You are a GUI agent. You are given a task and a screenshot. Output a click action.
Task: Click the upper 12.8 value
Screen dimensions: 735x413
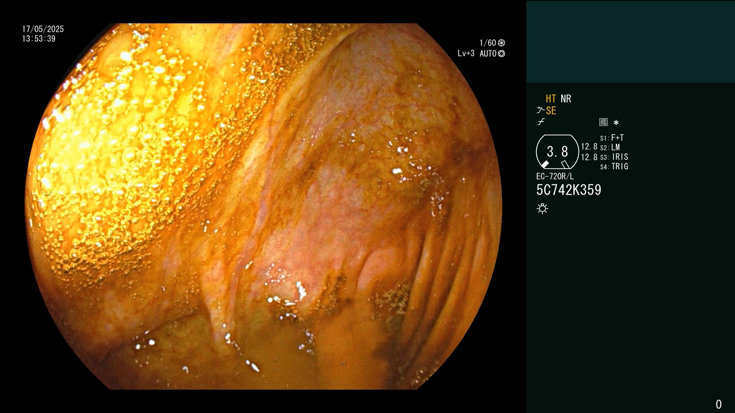[x=589, y=146]
